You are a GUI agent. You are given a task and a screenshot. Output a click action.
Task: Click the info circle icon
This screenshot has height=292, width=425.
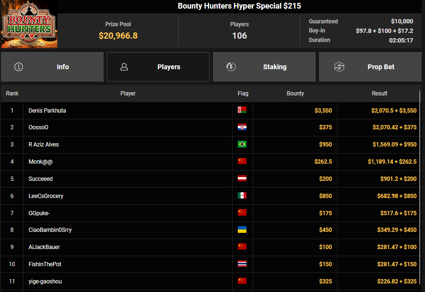coord(19,67)
